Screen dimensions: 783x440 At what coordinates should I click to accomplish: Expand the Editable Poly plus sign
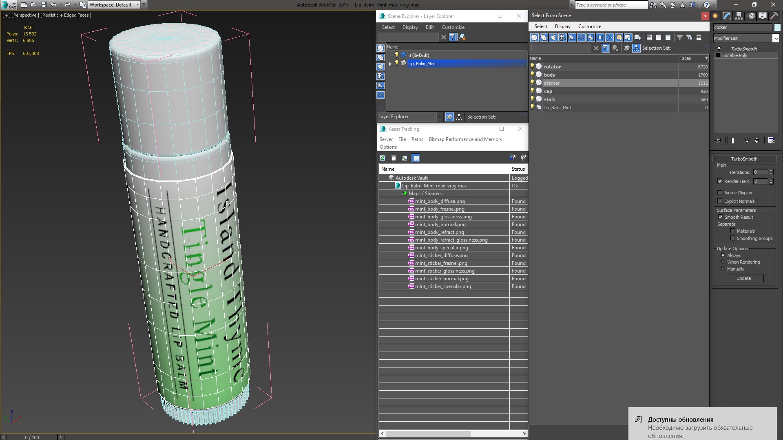coord(718,55)
